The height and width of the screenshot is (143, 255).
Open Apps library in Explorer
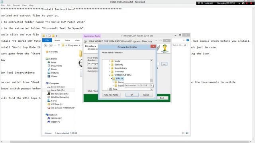53,62
